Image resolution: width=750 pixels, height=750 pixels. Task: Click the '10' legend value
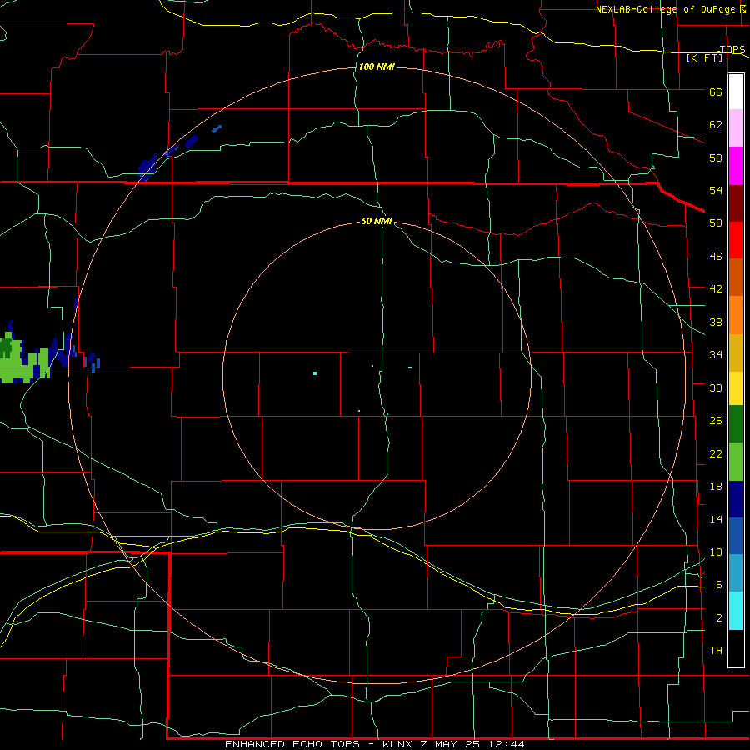pos(716,552)
